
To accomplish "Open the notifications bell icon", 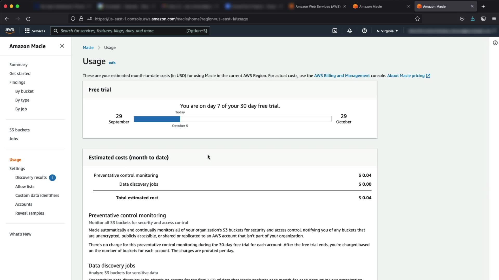I will coord(350,31).
